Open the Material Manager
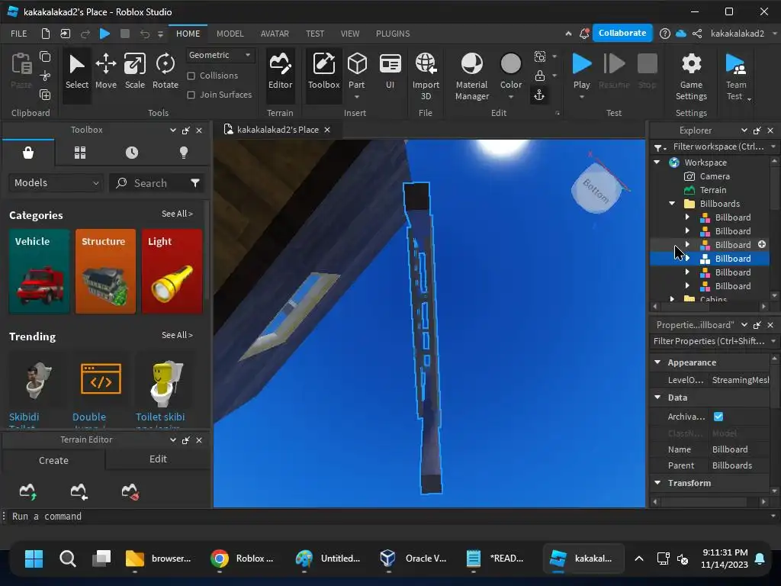This screenshot has width=781, height=586. coord(471,77)
